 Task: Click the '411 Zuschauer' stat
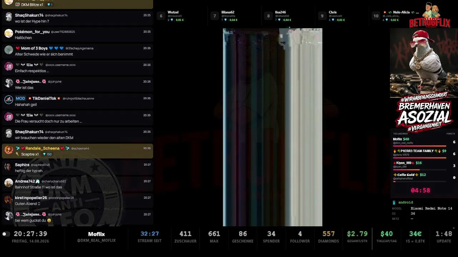[x=185, y=237]
